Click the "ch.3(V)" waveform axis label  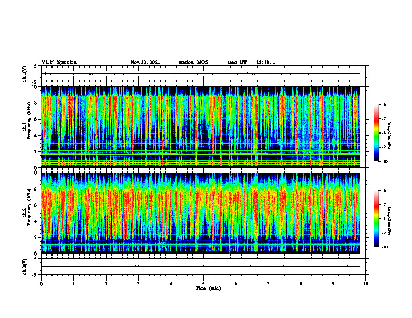coord(25,267)
